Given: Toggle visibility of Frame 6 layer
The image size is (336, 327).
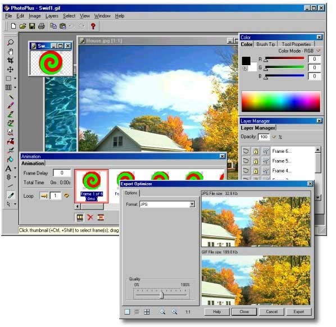Looking at the screenshot, I should pyautogui.click(x=246, y=151).
